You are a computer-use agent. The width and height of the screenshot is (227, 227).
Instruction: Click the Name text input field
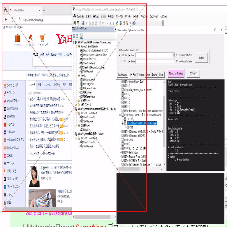[155, 61]
